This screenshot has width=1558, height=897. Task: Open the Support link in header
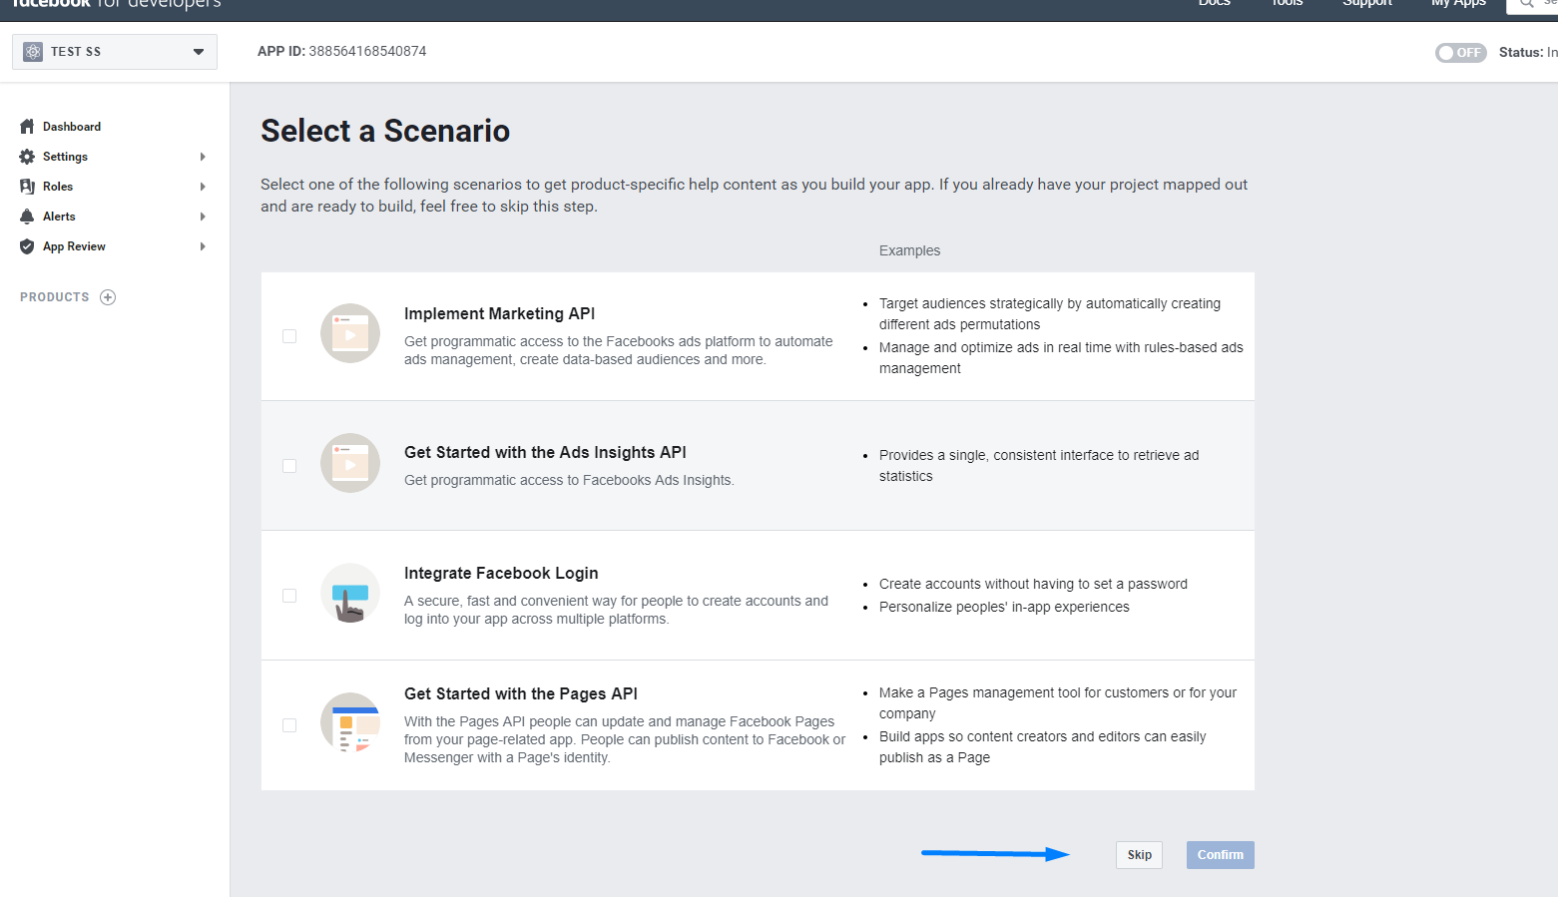coord(1366,3)
